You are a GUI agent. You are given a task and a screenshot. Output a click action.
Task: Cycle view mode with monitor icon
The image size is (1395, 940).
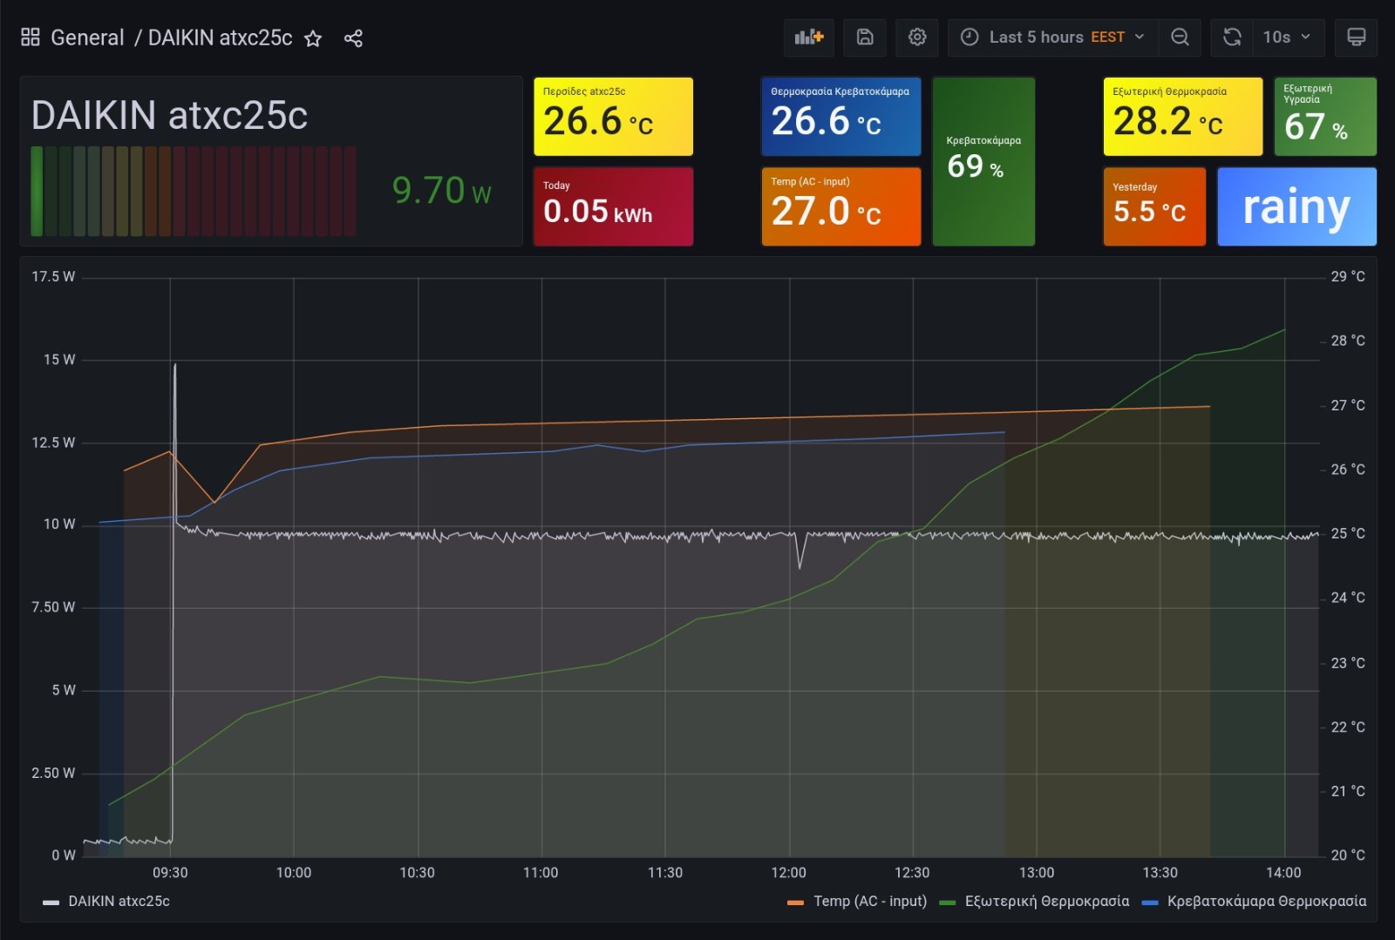click(x=1357, y=37)
